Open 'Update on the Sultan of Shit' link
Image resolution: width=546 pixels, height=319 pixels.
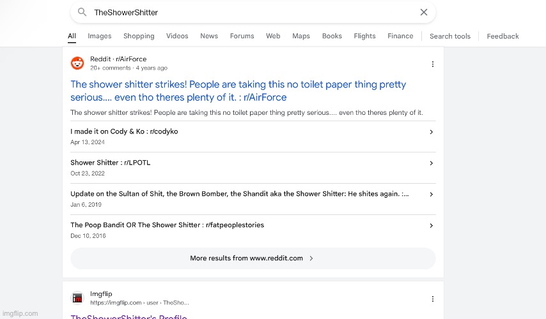click(240, 194)
